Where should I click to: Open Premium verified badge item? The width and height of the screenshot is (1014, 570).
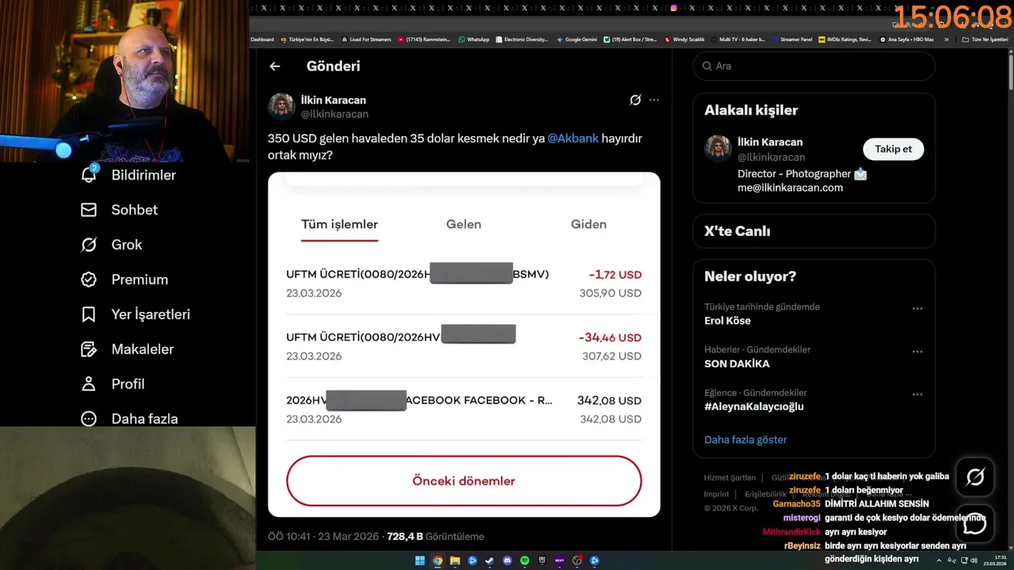click(89, 279)
